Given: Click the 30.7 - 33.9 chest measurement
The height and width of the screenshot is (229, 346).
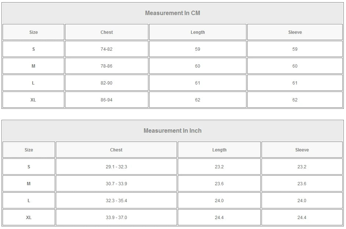Looking at the screenshot, I should 116,184.
